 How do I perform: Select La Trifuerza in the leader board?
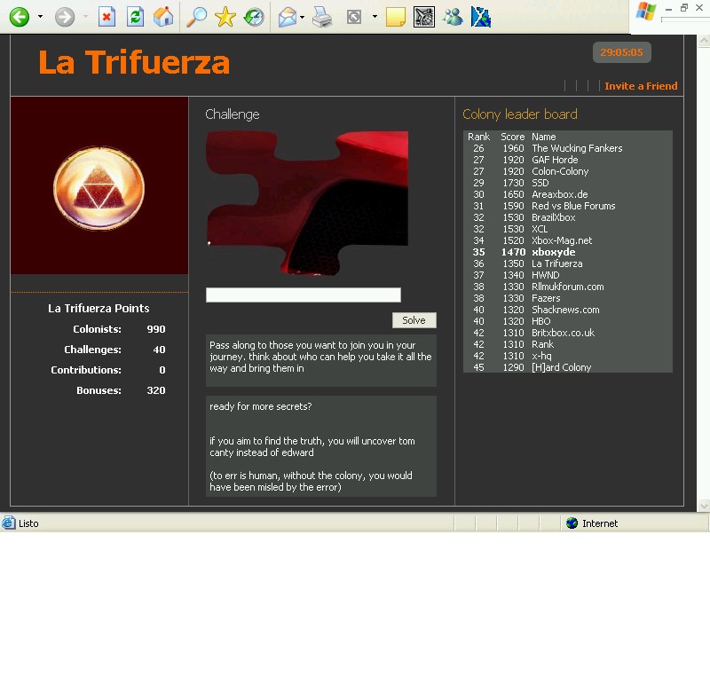click(x=568, y=263)
